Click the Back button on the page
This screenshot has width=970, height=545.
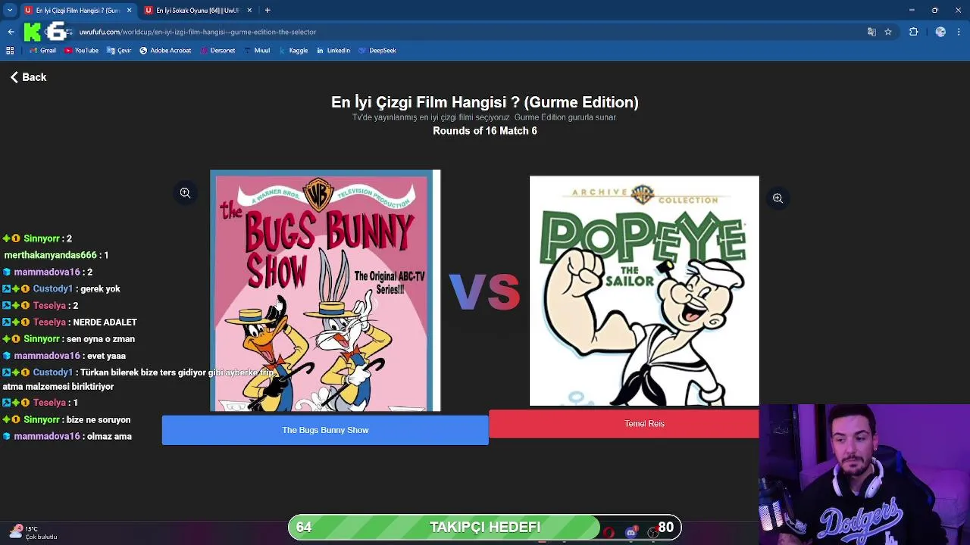click(28, 77)
